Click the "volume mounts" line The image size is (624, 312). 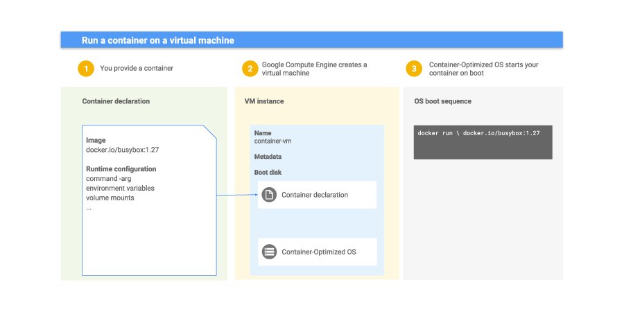point(110,198)
